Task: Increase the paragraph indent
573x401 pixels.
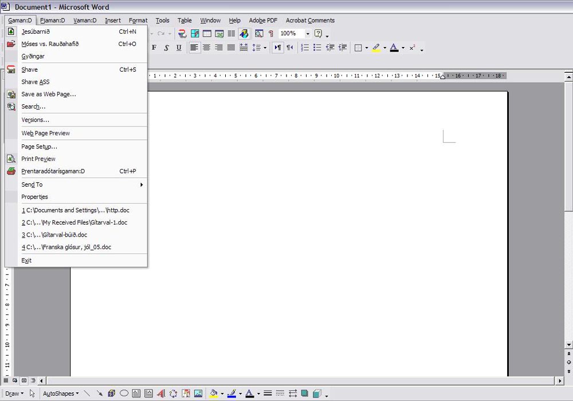Action: [343, 48]
